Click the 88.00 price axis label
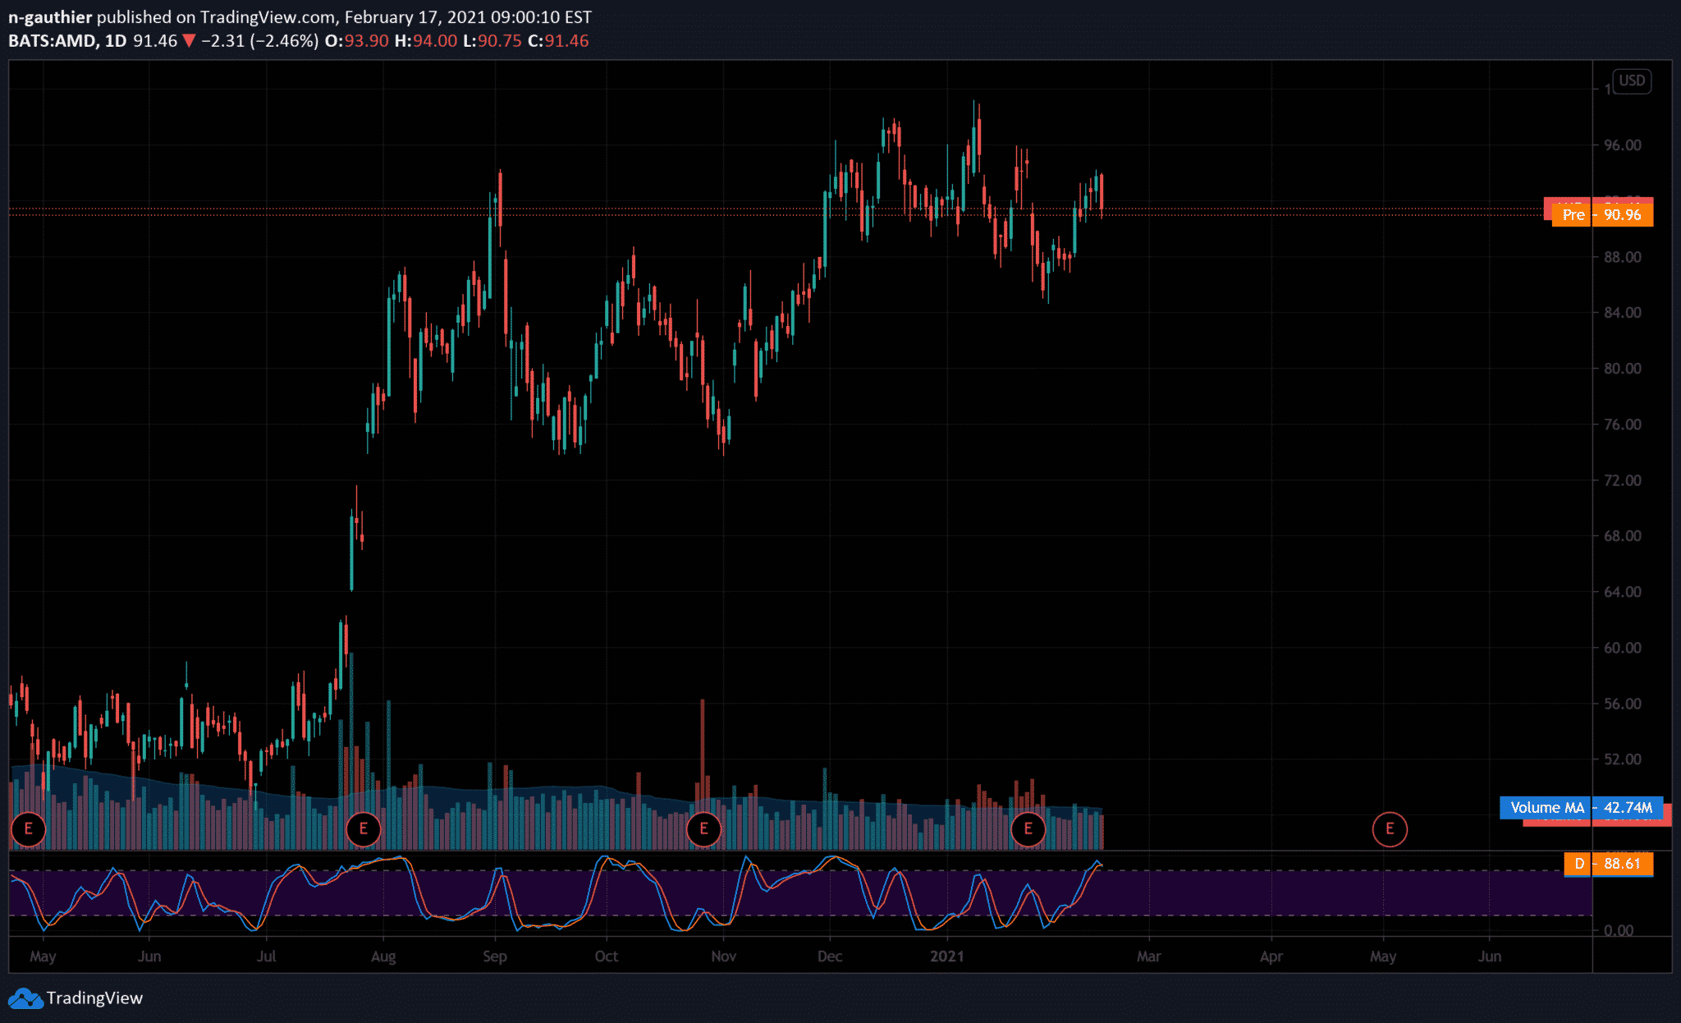Screen dimensions: 1681x1023 tap(1623, 257)
